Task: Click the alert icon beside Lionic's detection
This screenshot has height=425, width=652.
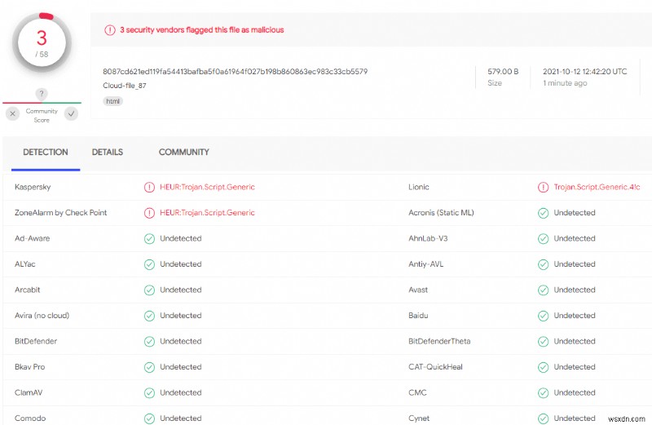Action: point(543,187)
